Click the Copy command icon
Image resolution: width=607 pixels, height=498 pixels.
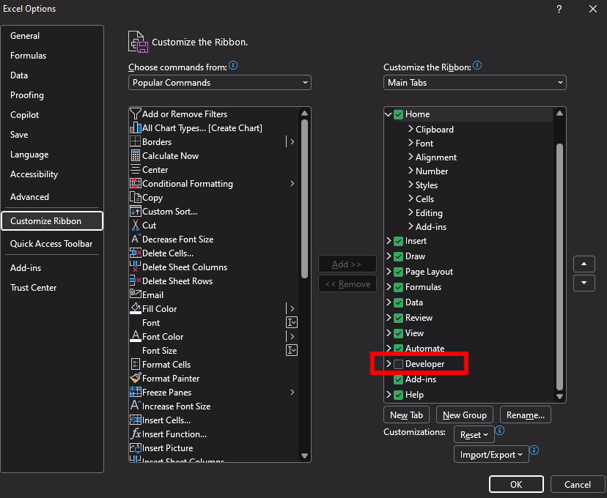[x=135, y=198]
